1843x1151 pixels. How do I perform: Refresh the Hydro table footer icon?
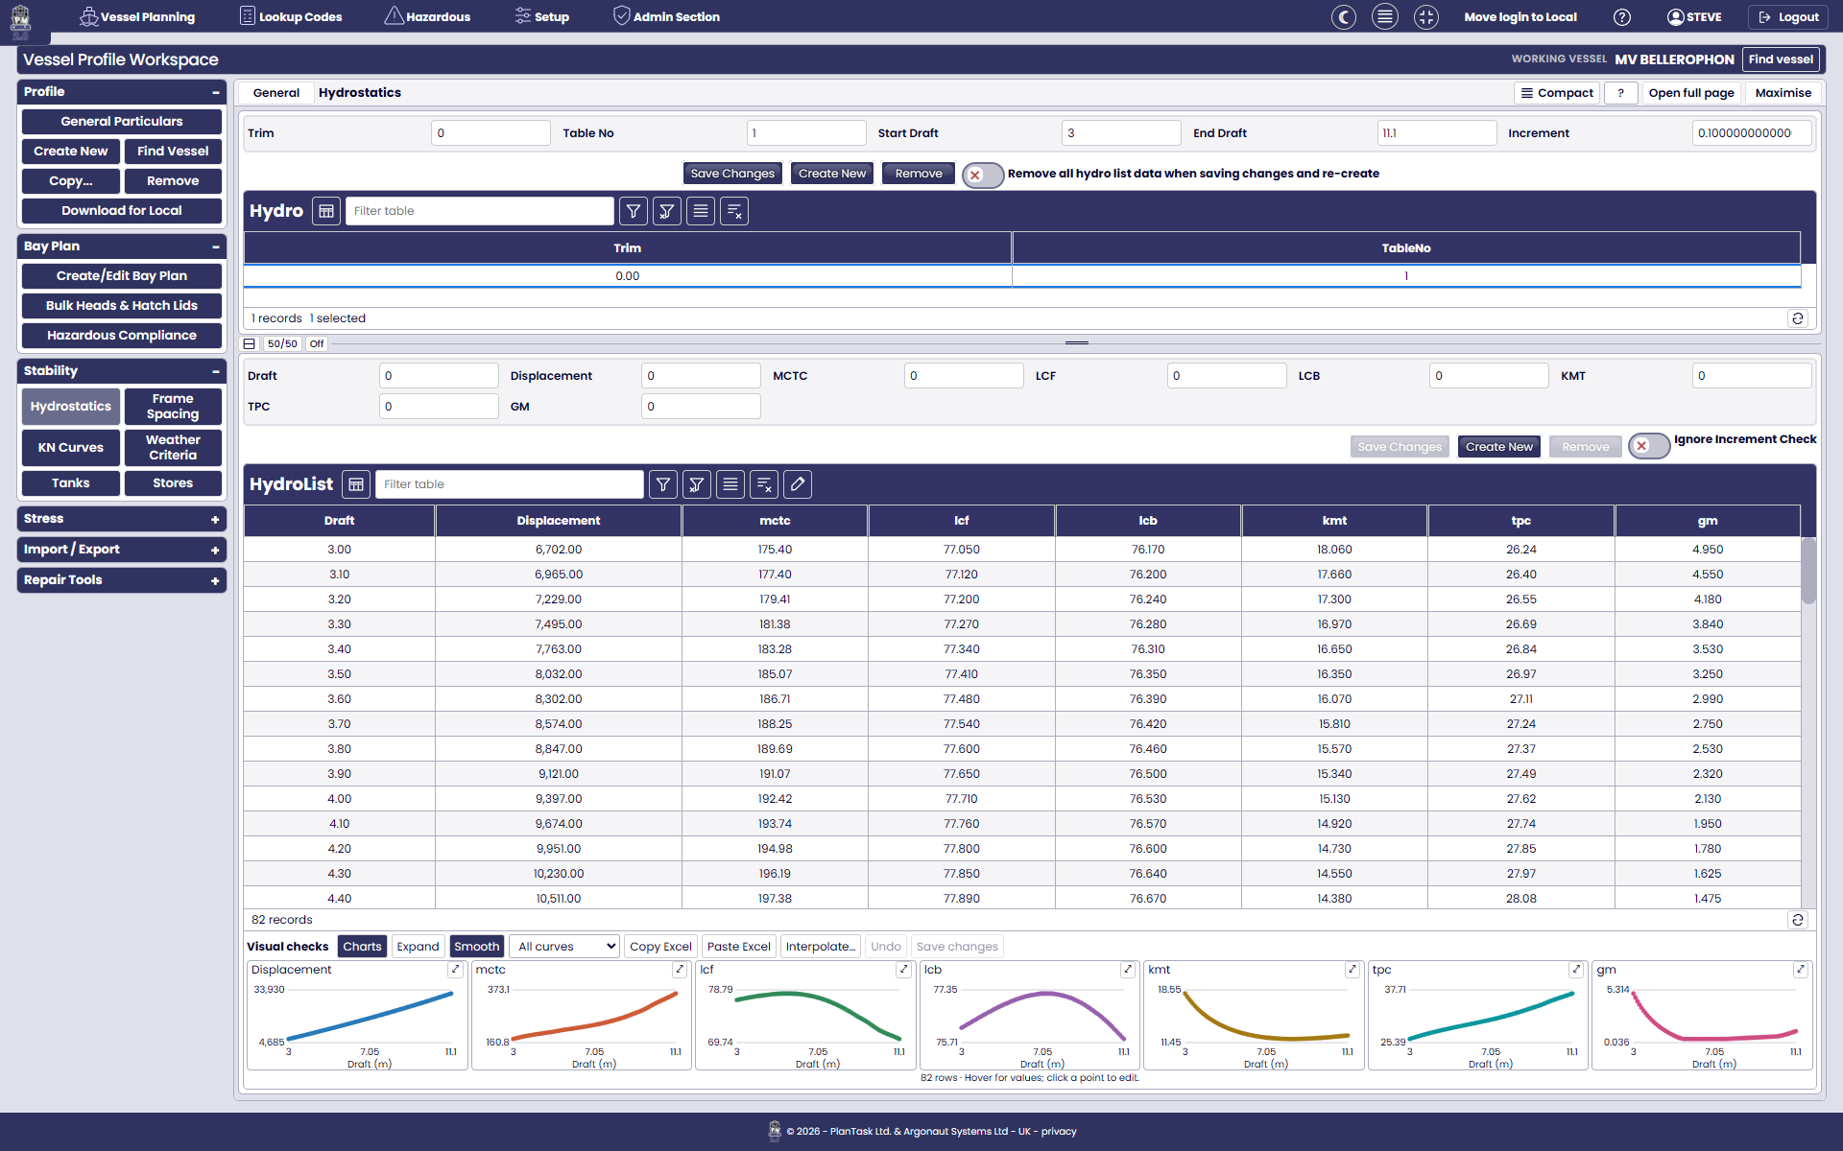click(1798, 318)
